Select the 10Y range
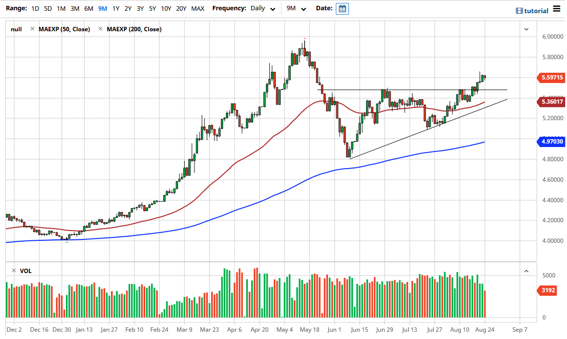The width and height of the screenshot is (567, 339). (x=166, y=8)
